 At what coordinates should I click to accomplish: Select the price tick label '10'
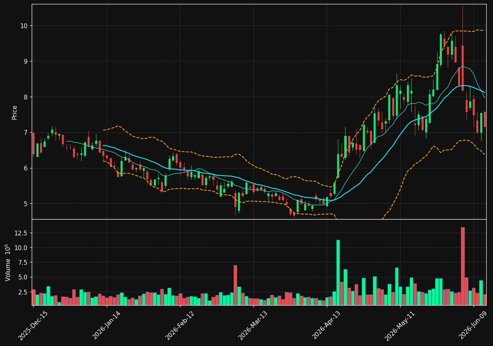pyautogui.click(x=24, y=26)
